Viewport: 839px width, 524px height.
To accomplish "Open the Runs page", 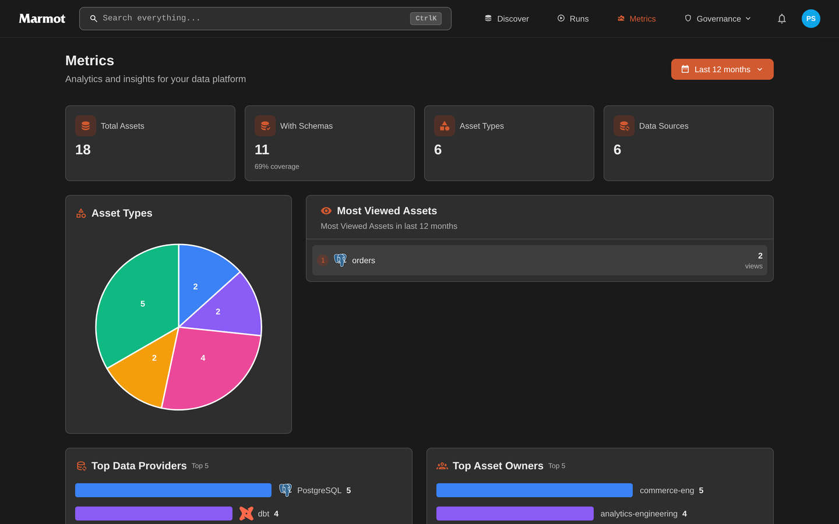I will tap(573, 19).
